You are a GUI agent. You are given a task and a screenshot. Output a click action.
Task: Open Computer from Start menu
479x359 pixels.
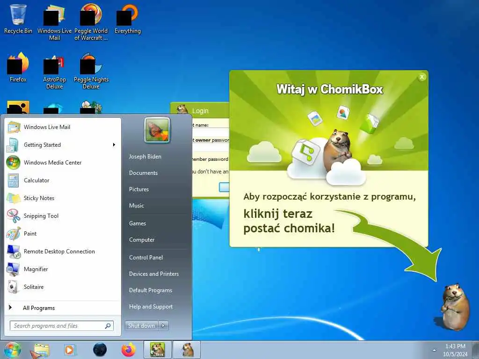click(142, 240)
